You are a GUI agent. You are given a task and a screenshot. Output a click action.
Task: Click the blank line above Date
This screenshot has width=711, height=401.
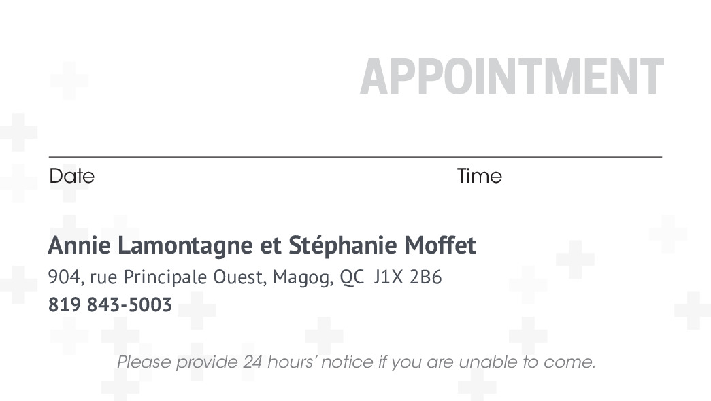[x=204, y=156]
